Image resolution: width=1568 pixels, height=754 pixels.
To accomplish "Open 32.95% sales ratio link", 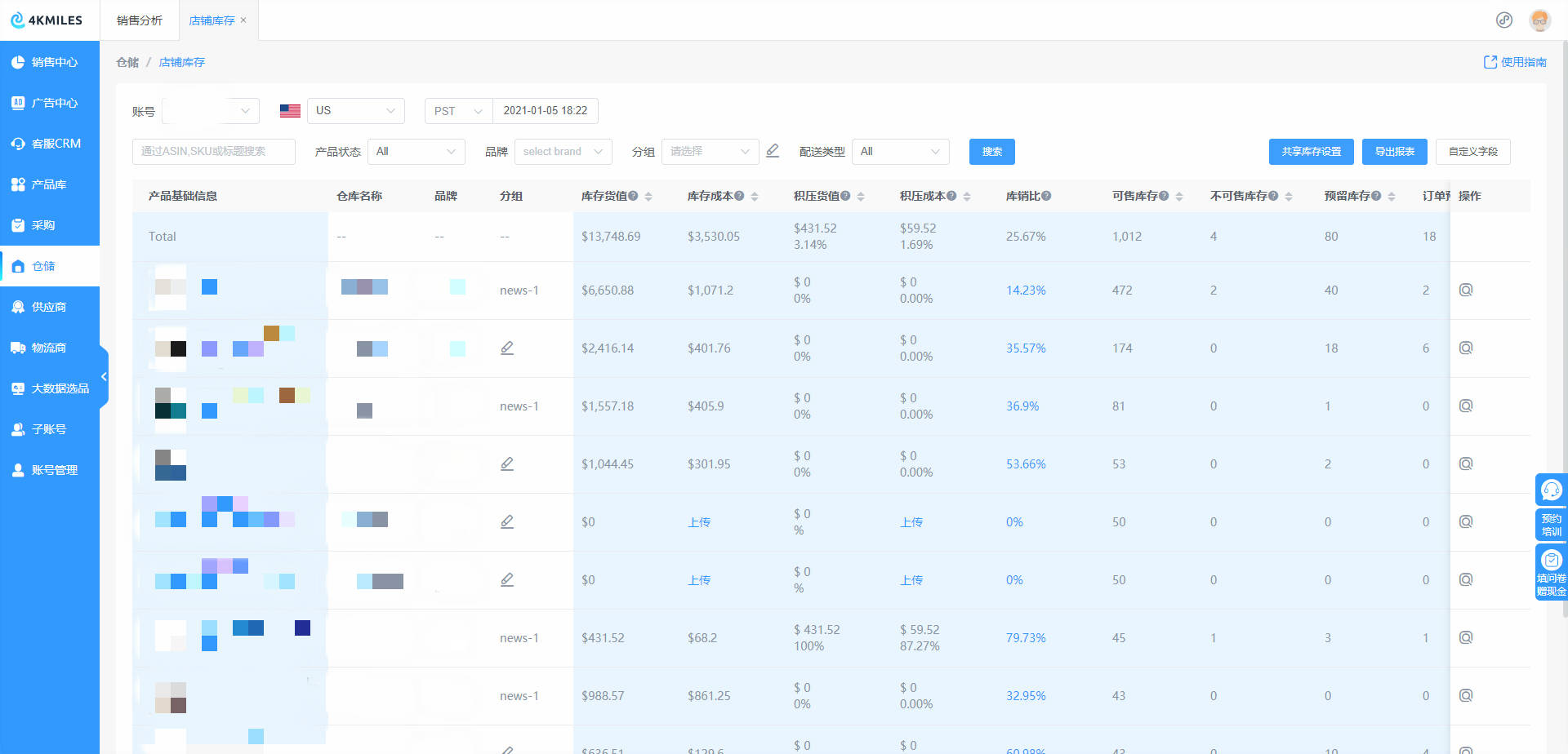I will pos(1026,696).
